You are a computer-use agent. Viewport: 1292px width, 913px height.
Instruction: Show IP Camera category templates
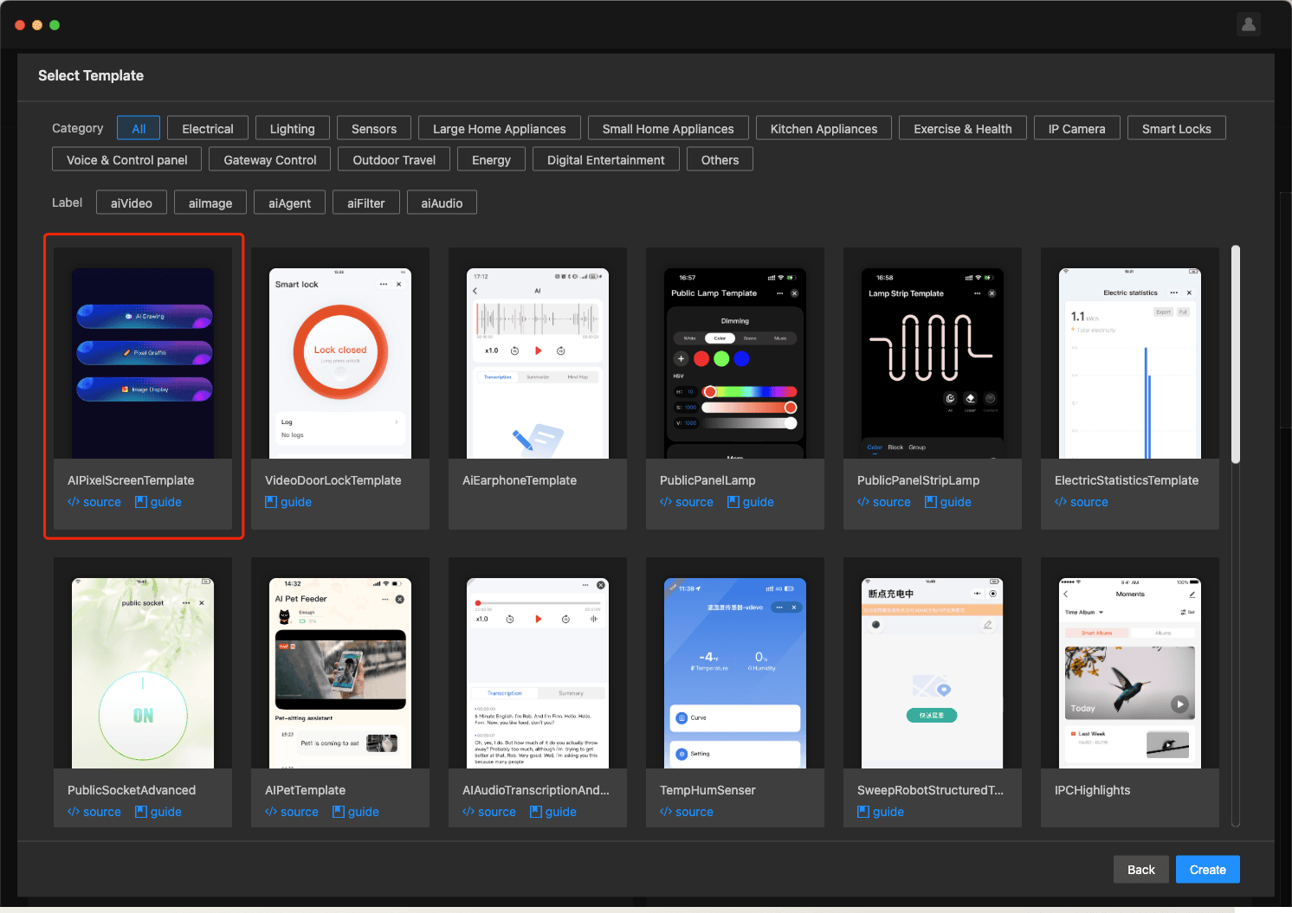click(x=1076, y=129)
